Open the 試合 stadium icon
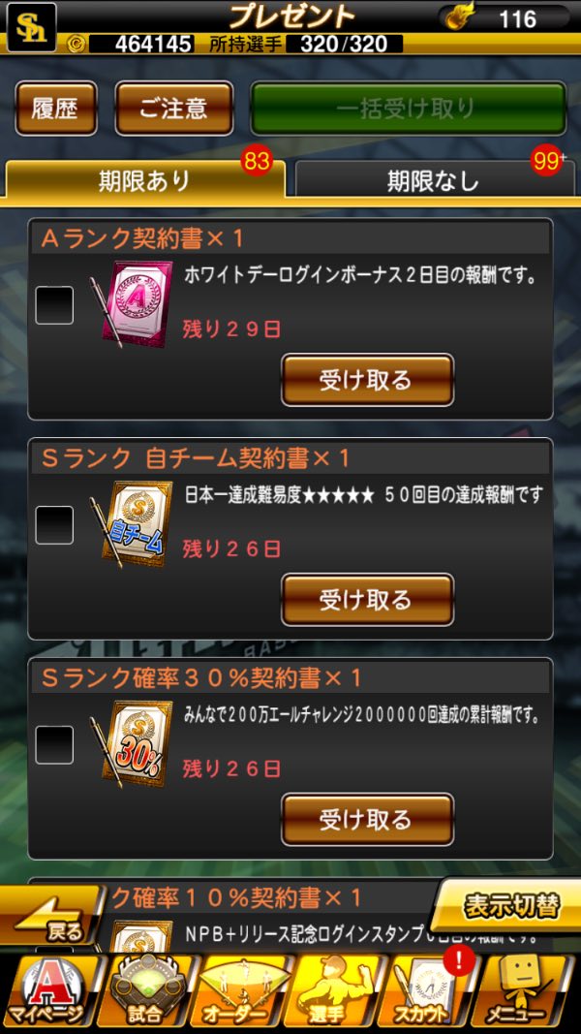The image size is (581, 1034). point(144,992)
